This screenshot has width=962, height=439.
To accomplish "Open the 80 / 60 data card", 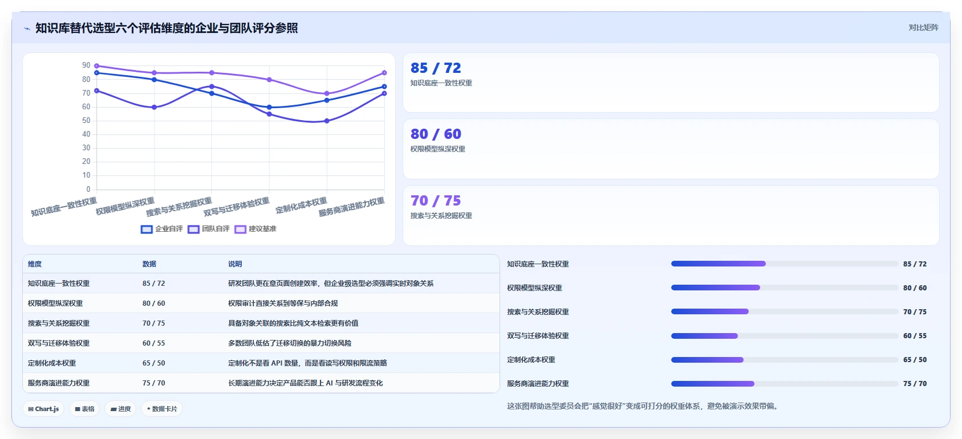I will [x=671, y=149].
